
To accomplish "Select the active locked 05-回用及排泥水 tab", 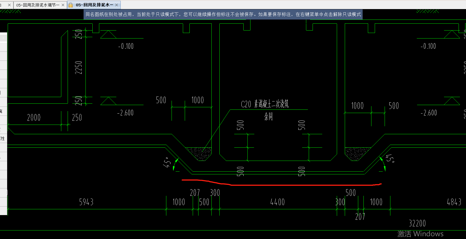I will point(94,5).
